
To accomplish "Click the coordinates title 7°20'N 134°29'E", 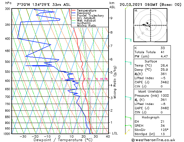I will 33,5.
